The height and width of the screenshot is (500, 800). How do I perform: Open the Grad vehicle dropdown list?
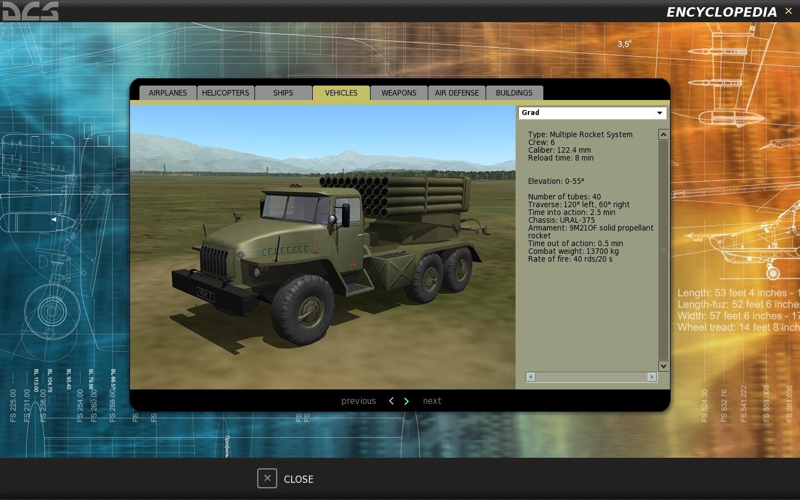[659, 113]
